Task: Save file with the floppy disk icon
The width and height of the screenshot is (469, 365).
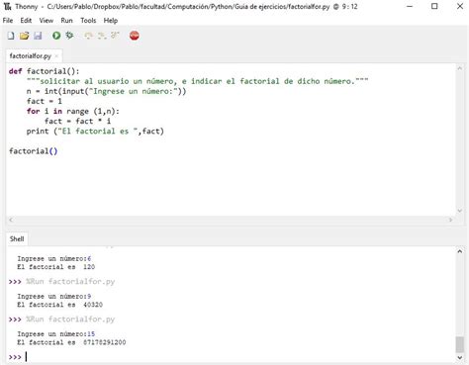Action: pyautogui.click(x=38, y=36)
